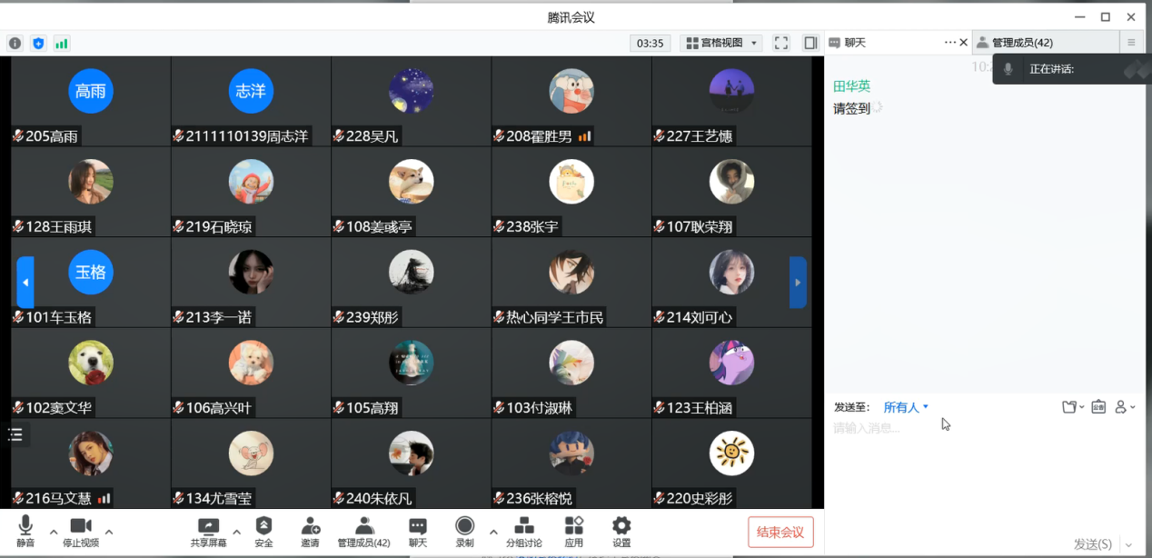
Task: Click the Send (发送) button
Action: (1092, 544)
